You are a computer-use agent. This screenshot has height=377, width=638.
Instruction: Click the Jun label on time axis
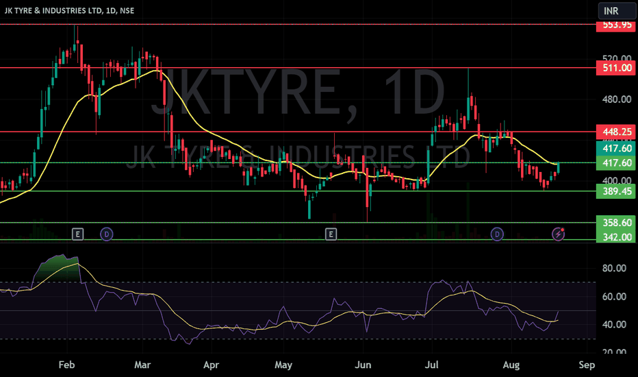click(363, 365)
